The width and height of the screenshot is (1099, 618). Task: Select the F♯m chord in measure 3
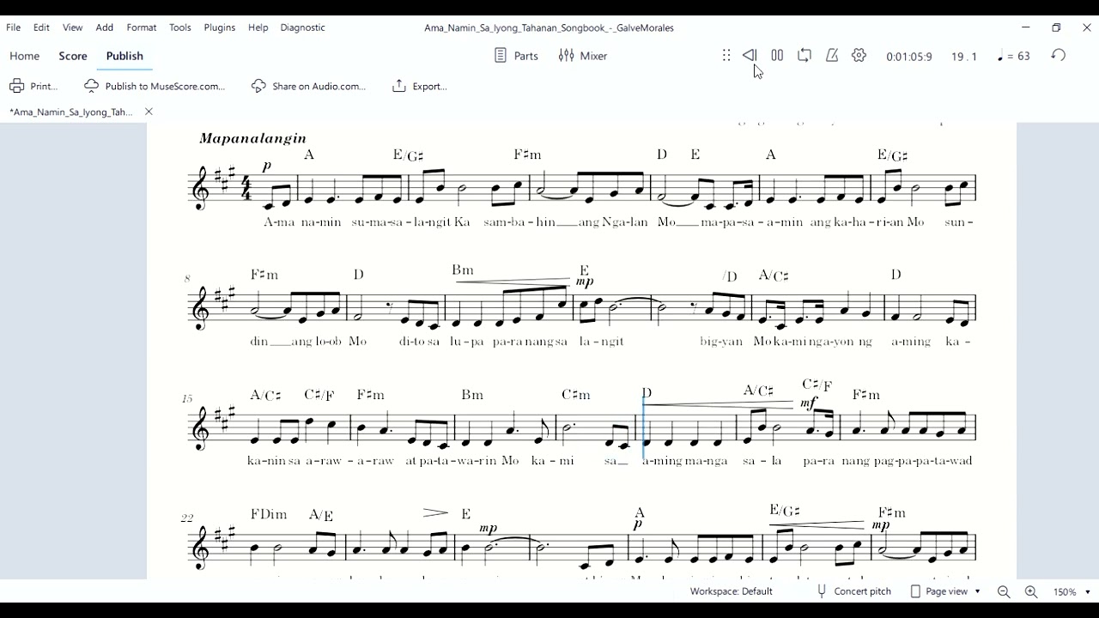(x=527, y=154)
